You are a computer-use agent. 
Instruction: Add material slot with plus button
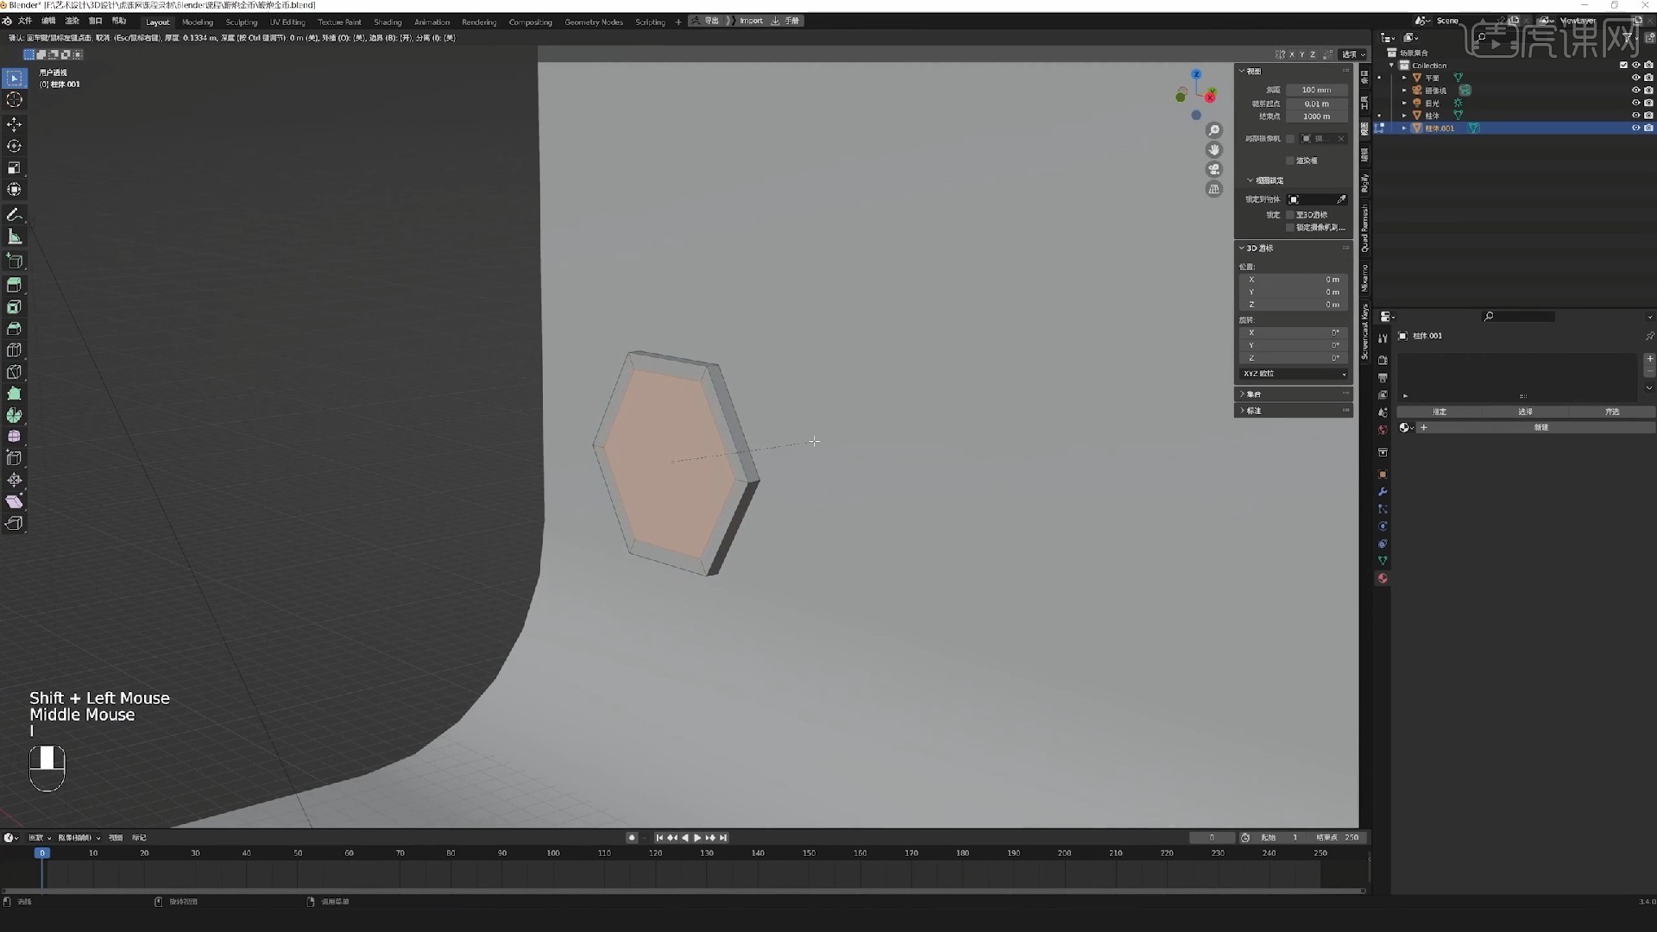pos(1650,358)
